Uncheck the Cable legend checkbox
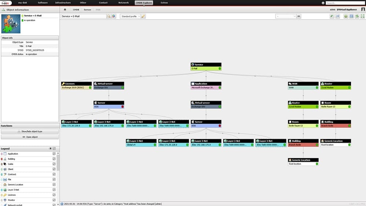 click(x=54, y=164)
